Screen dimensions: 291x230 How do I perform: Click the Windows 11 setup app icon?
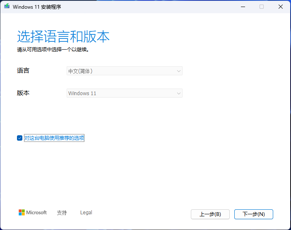(x=7, y=7)
